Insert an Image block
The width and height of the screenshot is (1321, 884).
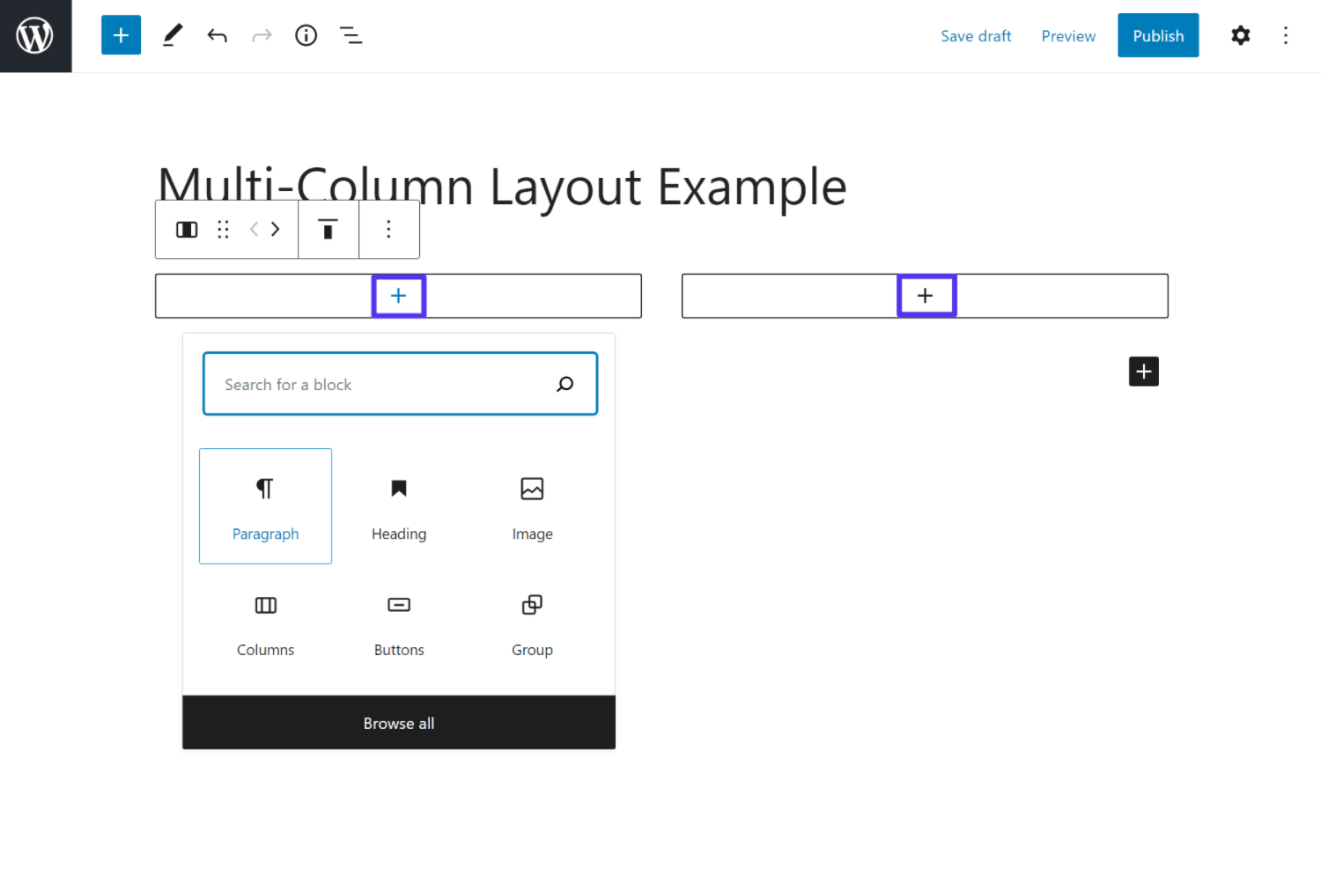click(532, 506)
